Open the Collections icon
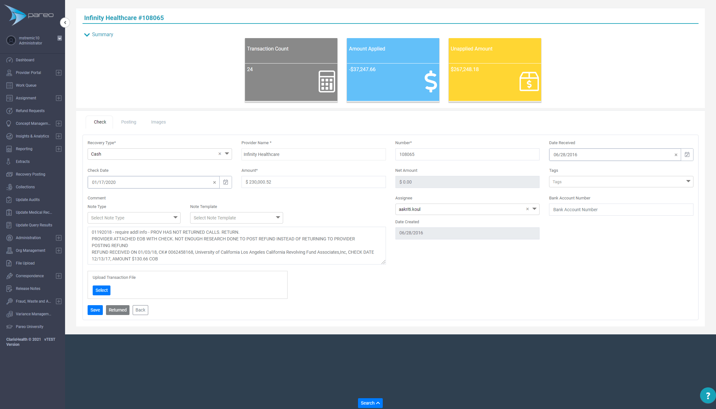The image size is (716, 409). tap(10, 187)
